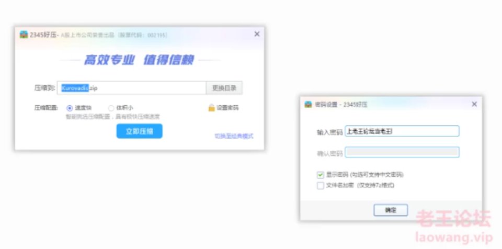502x249 pixels.
Task: Close the 密码设置 dialog
Action: (474, 104)
